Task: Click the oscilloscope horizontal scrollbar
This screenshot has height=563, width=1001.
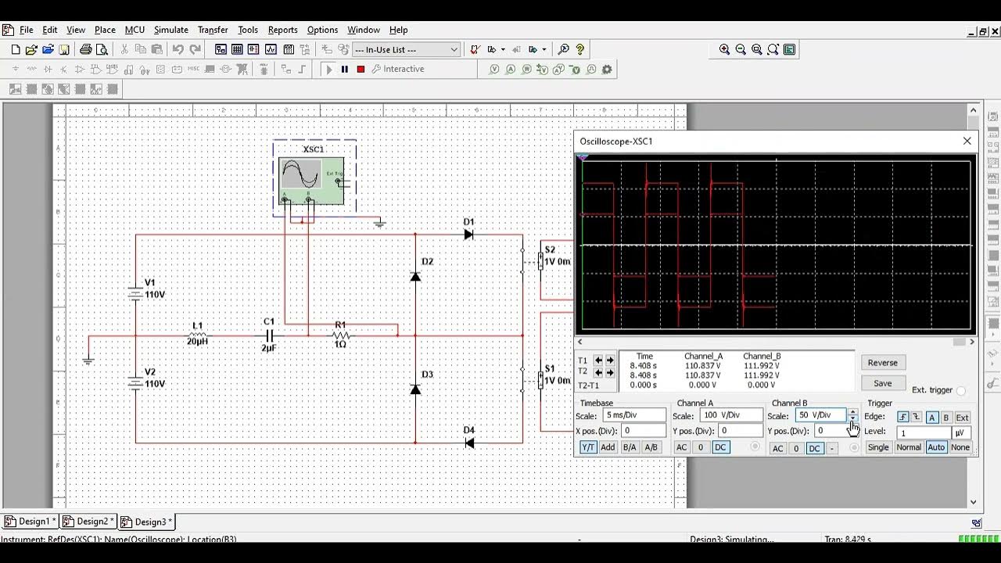Action: pyautogui.click(x=776, y=342)
